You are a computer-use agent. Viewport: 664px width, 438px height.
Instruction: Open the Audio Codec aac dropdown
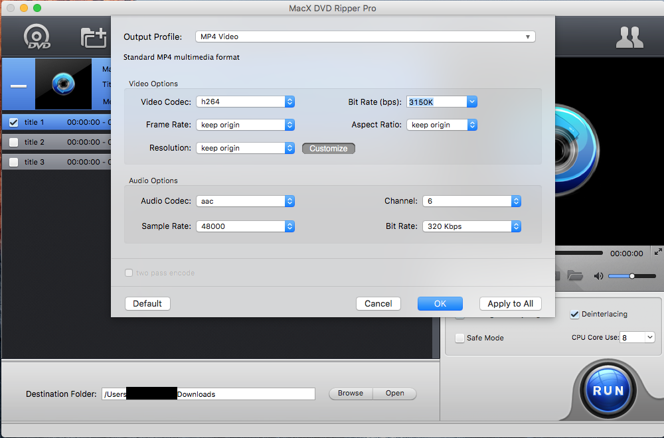click(x=245, y=201)
